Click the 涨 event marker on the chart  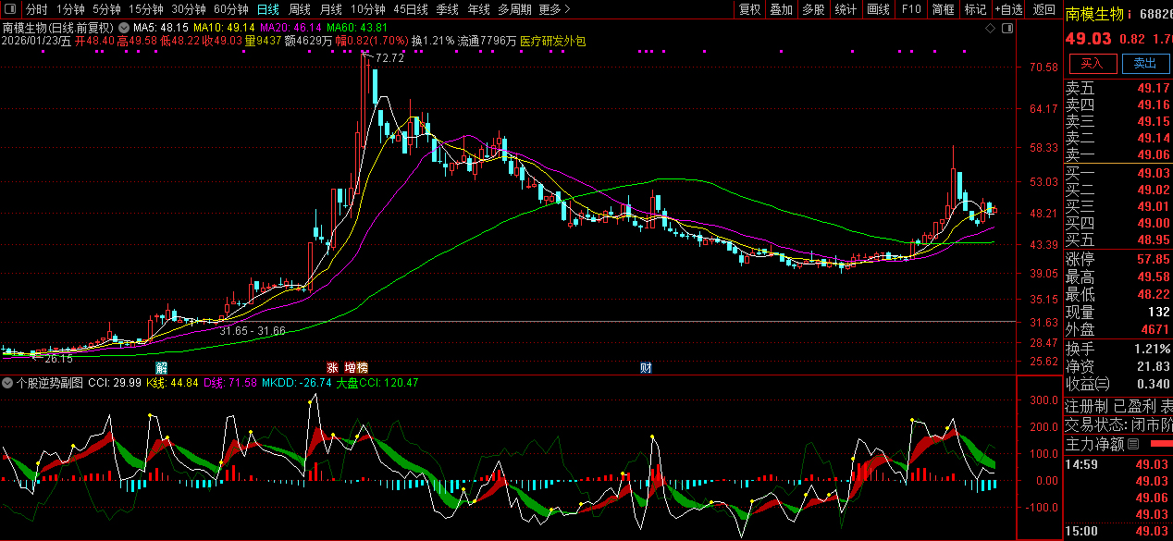(332, 368)
